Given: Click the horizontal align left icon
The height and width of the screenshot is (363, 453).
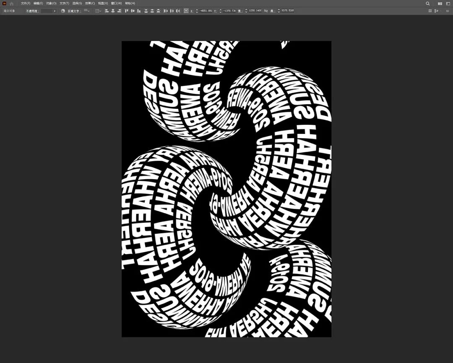Looking at the screenshot, I should pos(107,10).
